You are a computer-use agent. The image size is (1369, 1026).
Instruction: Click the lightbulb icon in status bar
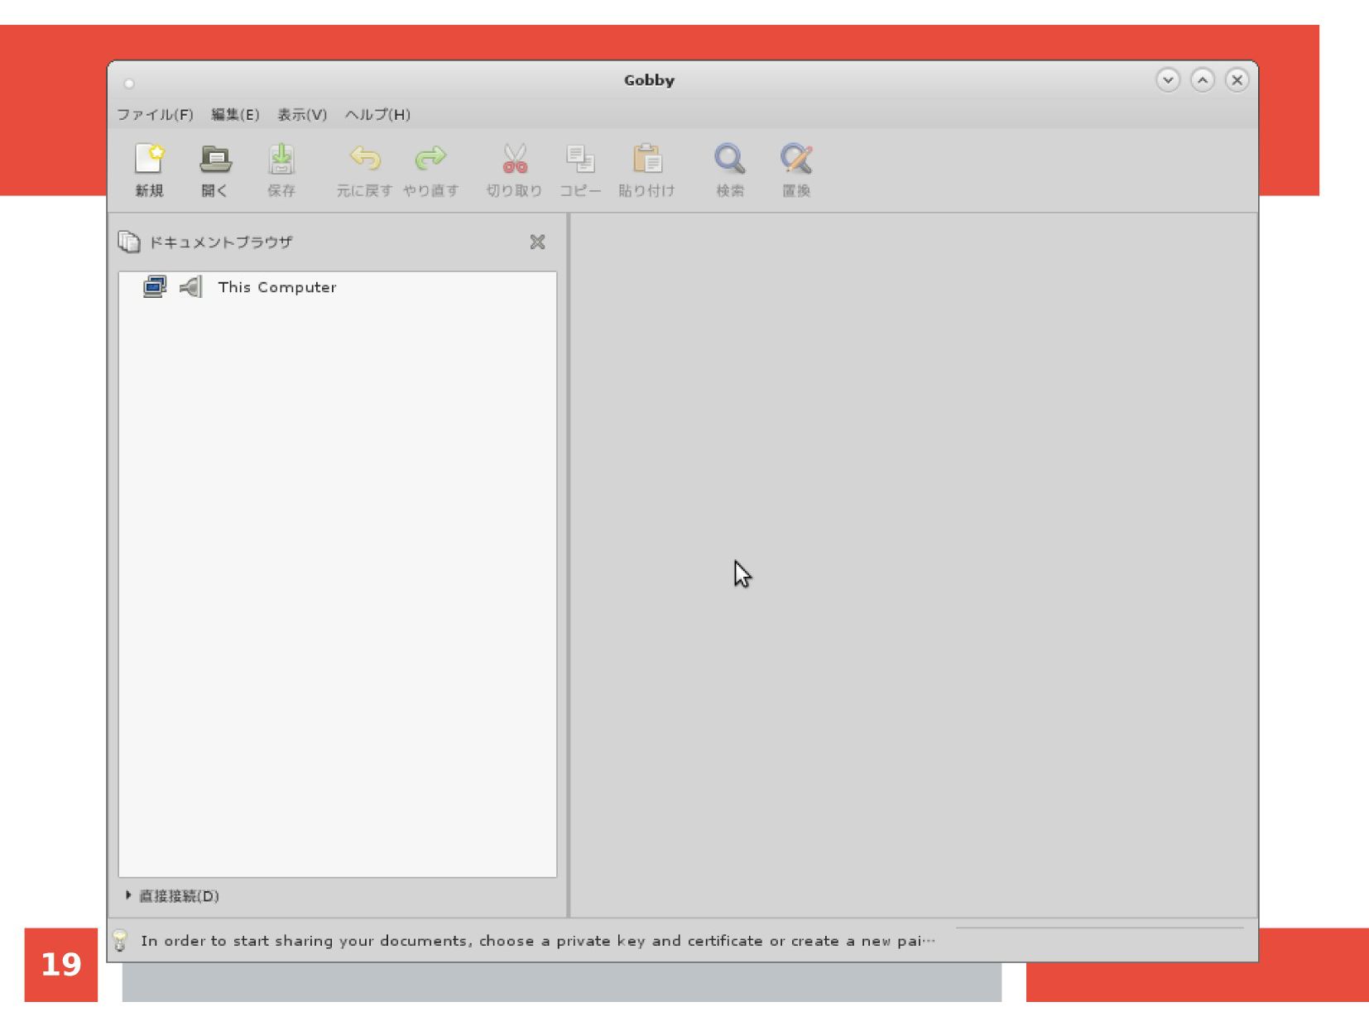click(x=120, y=941)
